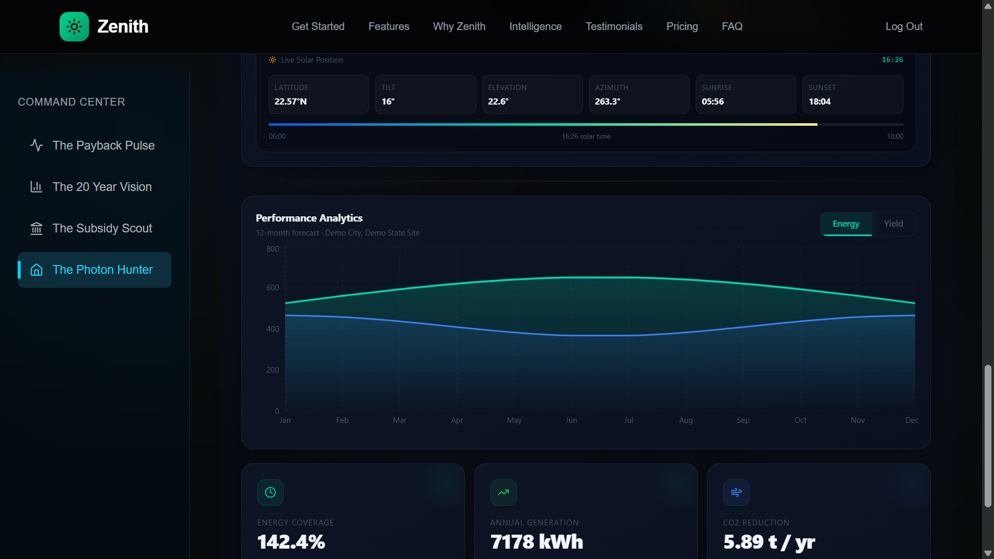994x559 pixels.
Task: Click the CO2 Reduction wind icon
Action: [736, 492]
